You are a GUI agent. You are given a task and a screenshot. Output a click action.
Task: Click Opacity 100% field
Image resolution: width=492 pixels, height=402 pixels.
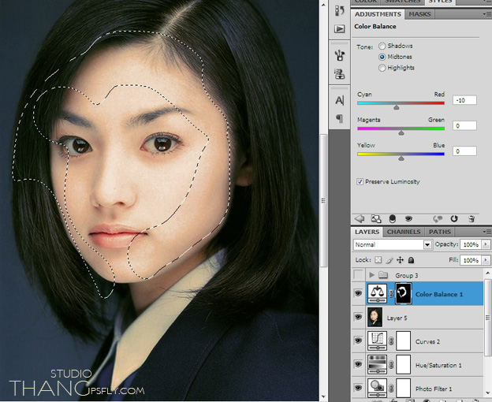tap(471, 244)
